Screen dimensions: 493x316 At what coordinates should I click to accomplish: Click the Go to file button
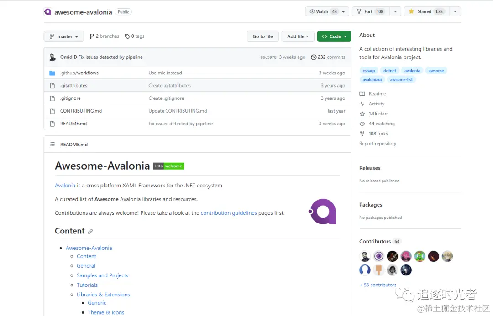pos(263,36)
